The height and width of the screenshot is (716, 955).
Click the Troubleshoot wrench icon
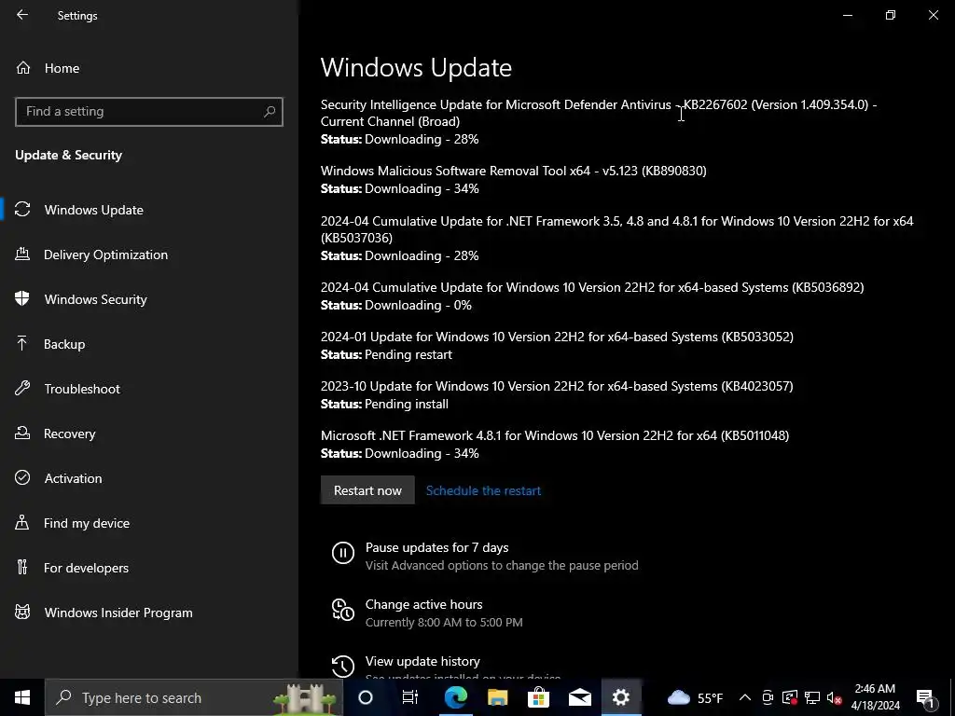(x=22, y=389)
